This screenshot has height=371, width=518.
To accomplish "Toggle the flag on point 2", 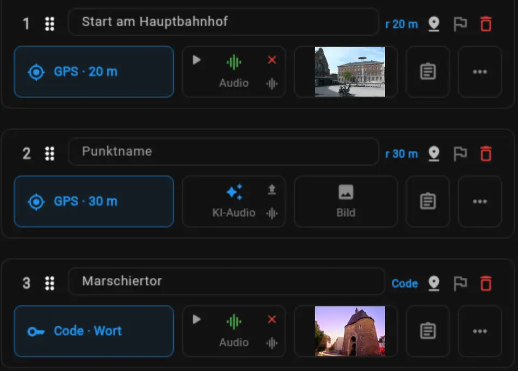I will tap(460, 153).
